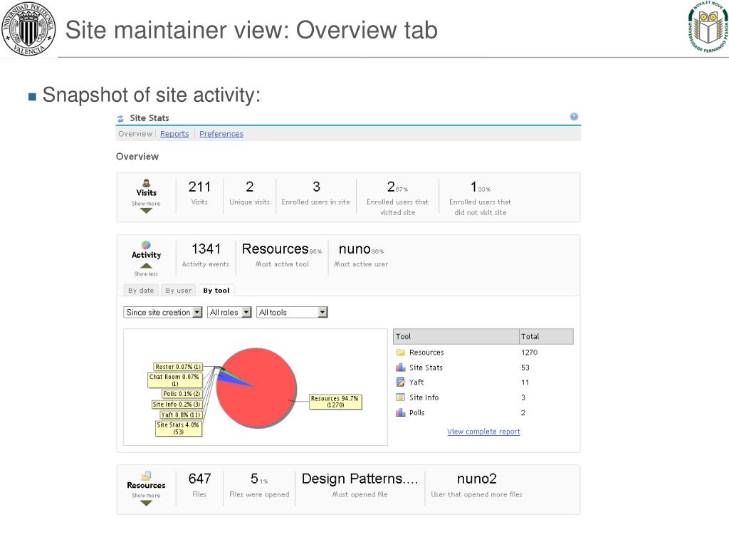The image size is (729, 547).
Task: Click the 1341 Activity events value
Action: coord(206,249)
